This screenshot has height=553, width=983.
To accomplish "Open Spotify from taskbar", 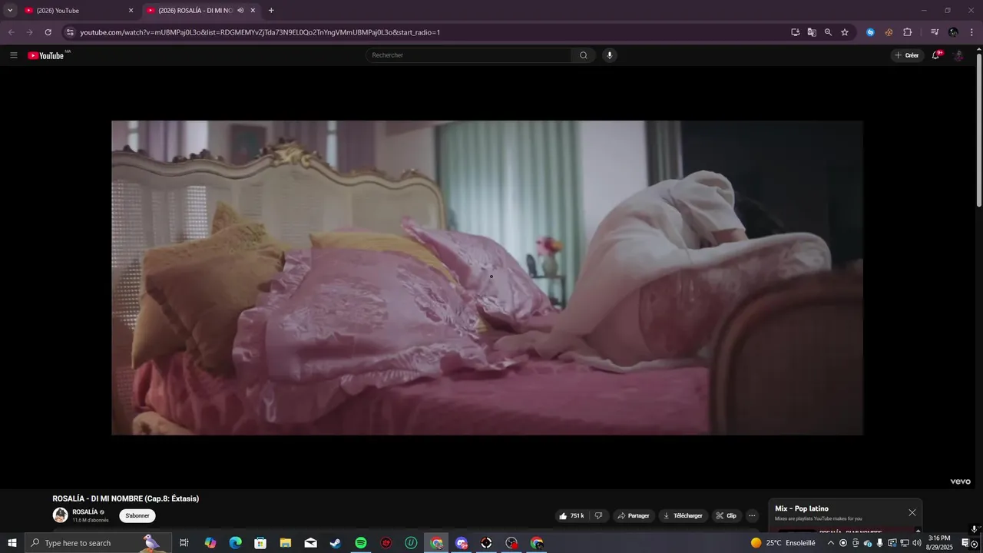I will pos(361,543).
